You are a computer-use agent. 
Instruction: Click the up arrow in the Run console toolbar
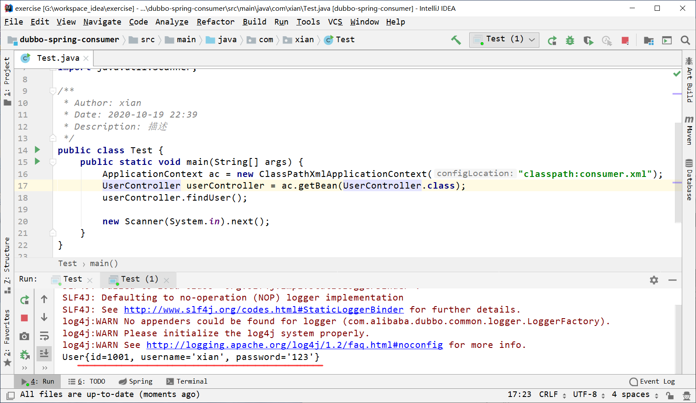(44, 299)
